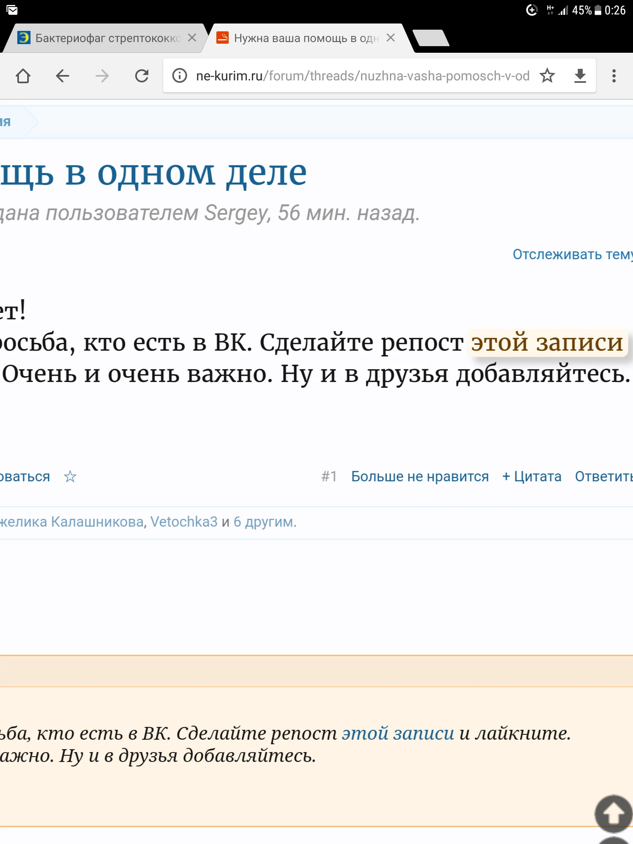
Task: Open Vetochka3 profile link
Action: pos(184,522)
